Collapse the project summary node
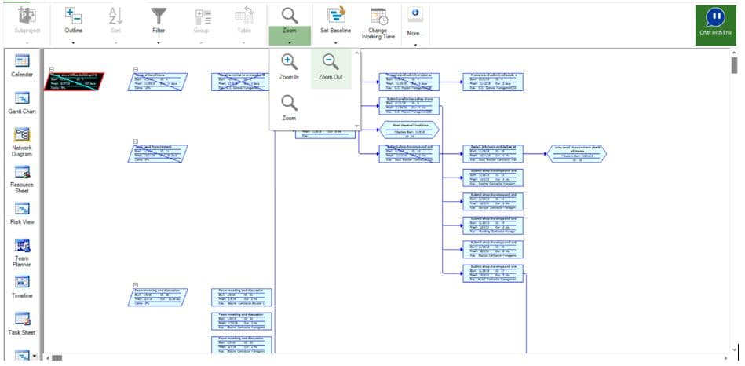This screenshot has width=745, height=366. pyautogui.click(x=52, y=69)
